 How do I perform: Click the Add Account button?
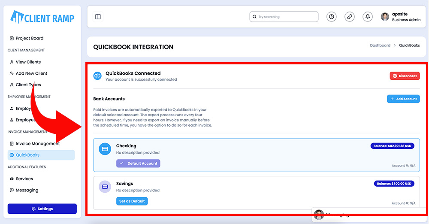403,99
